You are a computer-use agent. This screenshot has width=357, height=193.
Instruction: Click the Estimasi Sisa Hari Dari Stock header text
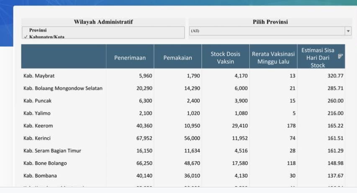[x=318, y=58]
